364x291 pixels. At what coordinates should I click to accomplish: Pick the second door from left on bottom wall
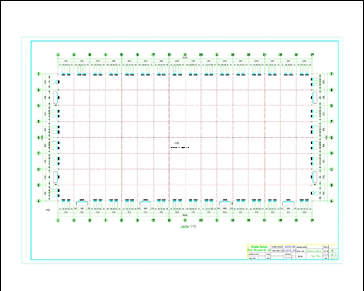(145, 202)
